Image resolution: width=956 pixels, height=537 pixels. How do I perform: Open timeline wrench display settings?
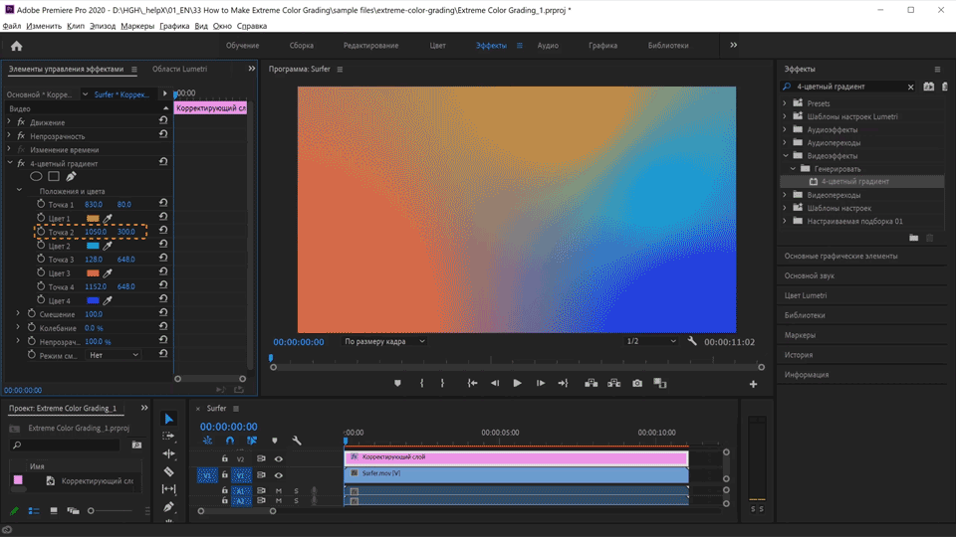tap(296, 441)
